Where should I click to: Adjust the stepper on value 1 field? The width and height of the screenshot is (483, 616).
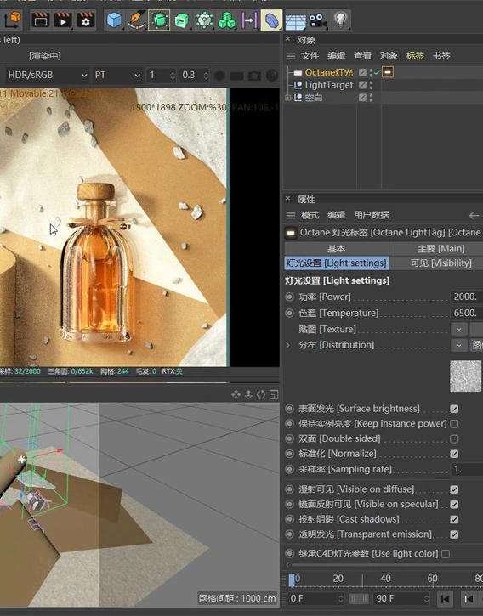tap(173, 75)
